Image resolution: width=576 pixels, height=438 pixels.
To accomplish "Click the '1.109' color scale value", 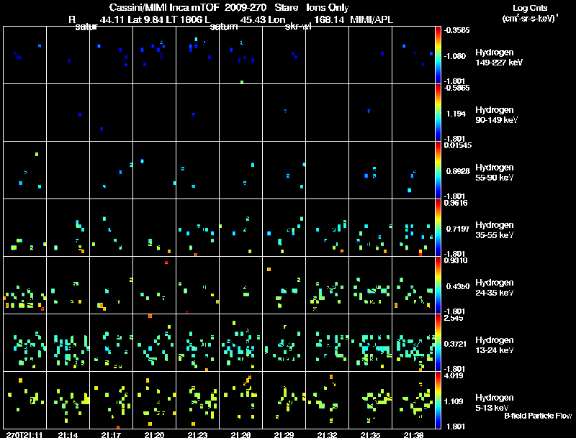I will click(454, 401).
